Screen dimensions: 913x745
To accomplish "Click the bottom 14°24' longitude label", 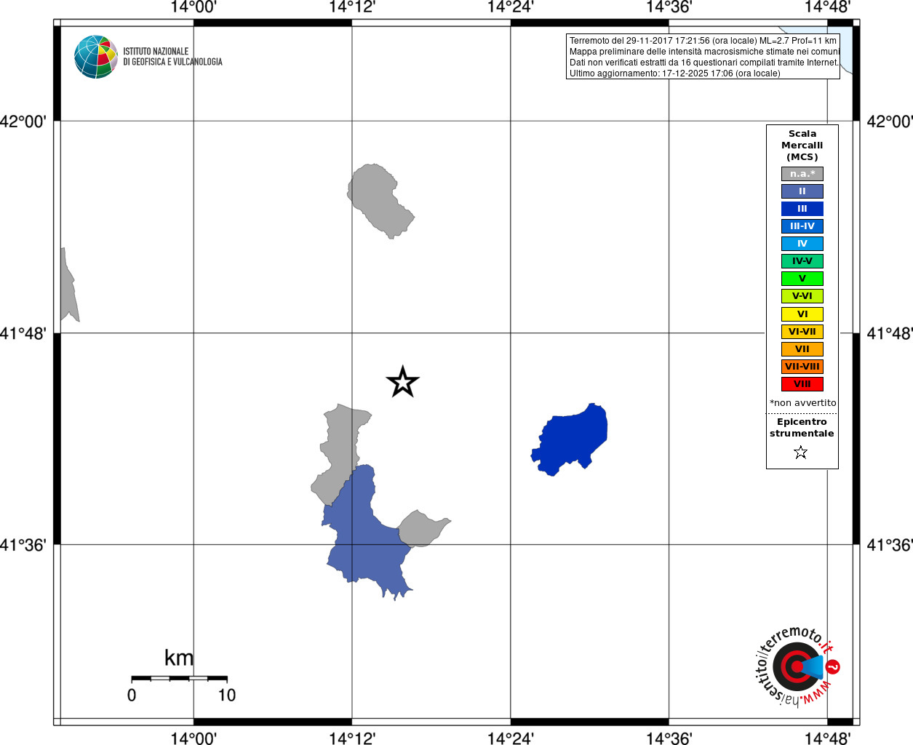I will (x=511, y=738).
